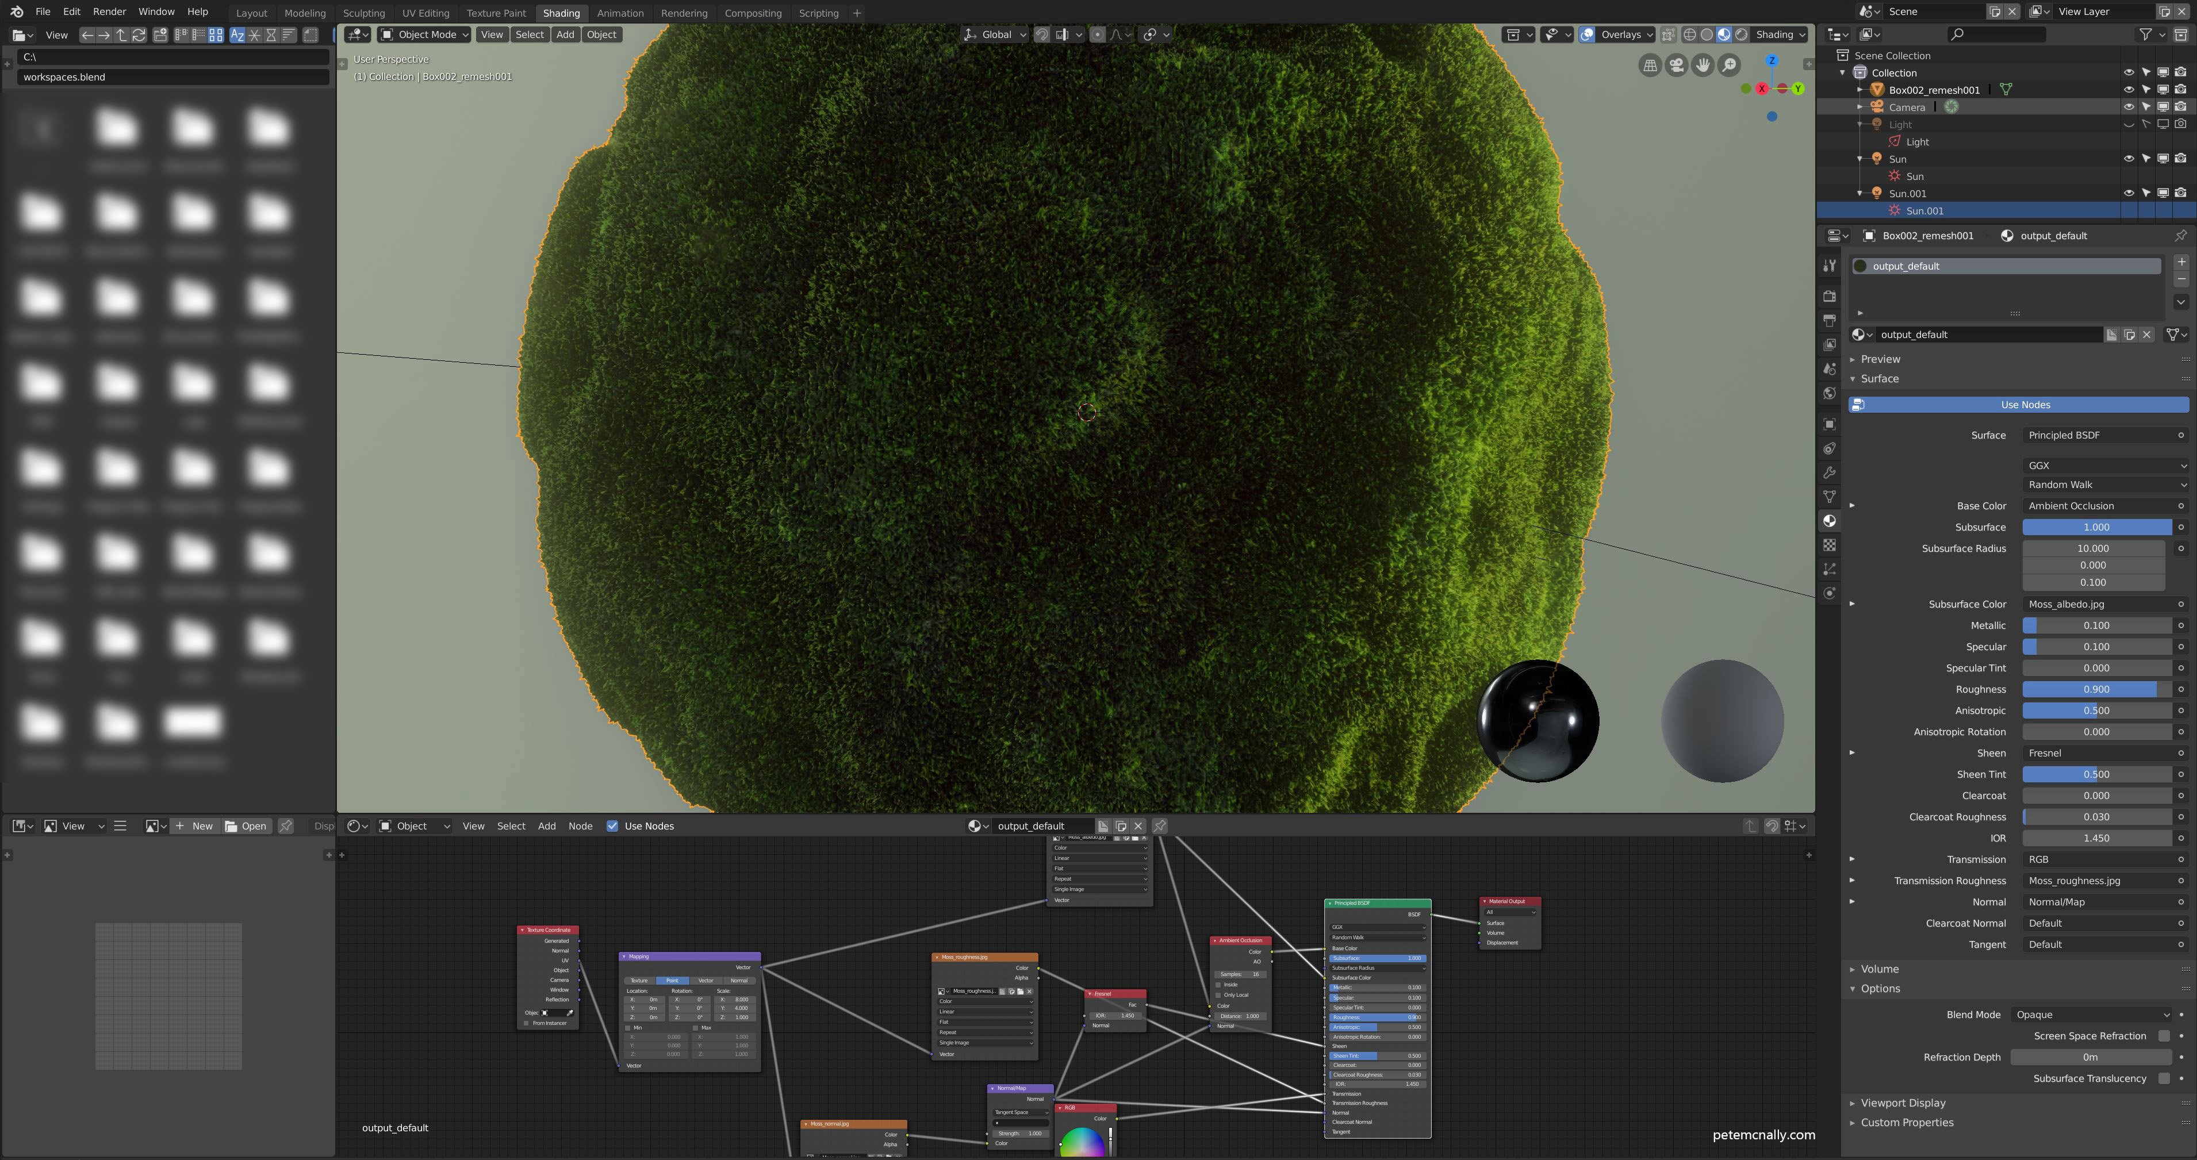2197x1160 pixels.
Task: Switch to the Compositing workspace tab
Action: [752, 13]
